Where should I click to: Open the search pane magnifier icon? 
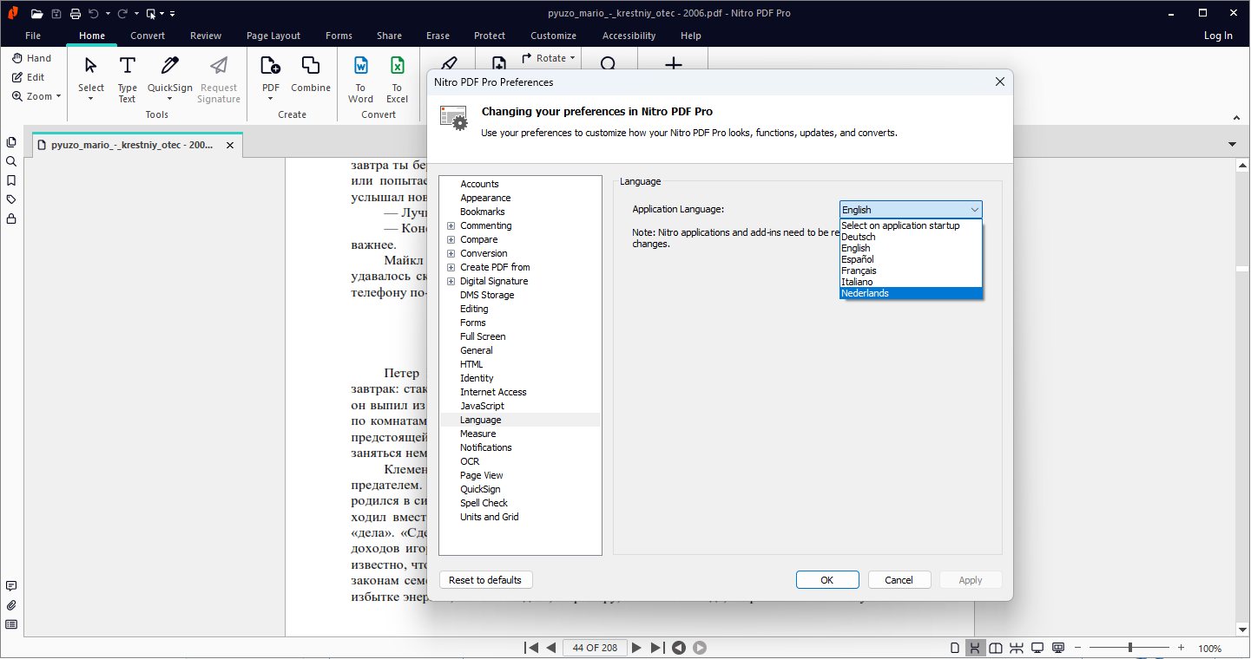click(11, 161)
